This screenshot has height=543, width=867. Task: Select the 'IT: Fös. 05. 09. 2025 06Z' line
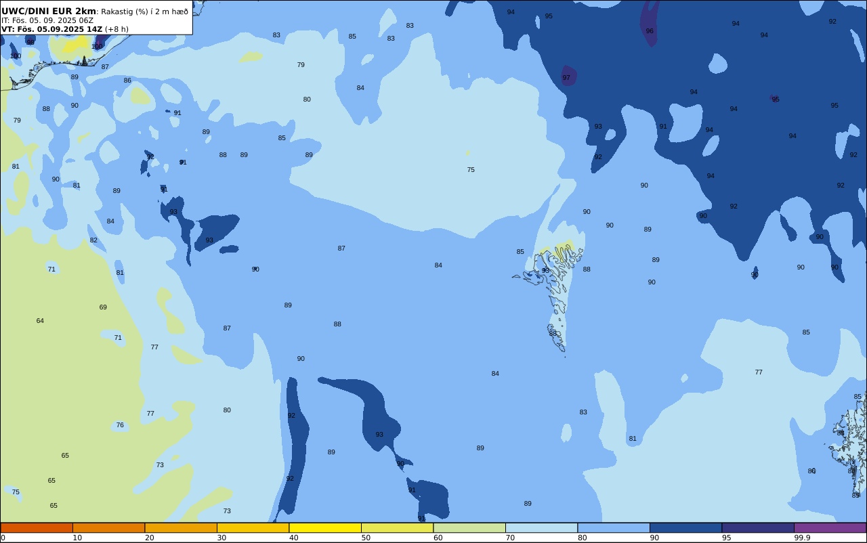click(47, 20)
